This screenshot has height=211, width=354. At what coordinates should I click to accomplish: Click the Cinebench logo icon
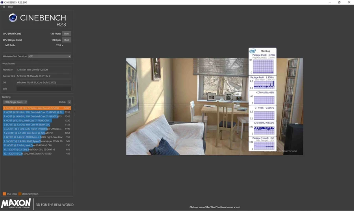tap(13, 18)
